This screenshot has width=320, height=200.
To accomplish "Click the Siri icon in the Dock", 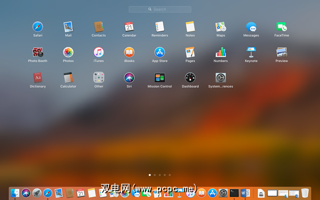I will 26,193.
